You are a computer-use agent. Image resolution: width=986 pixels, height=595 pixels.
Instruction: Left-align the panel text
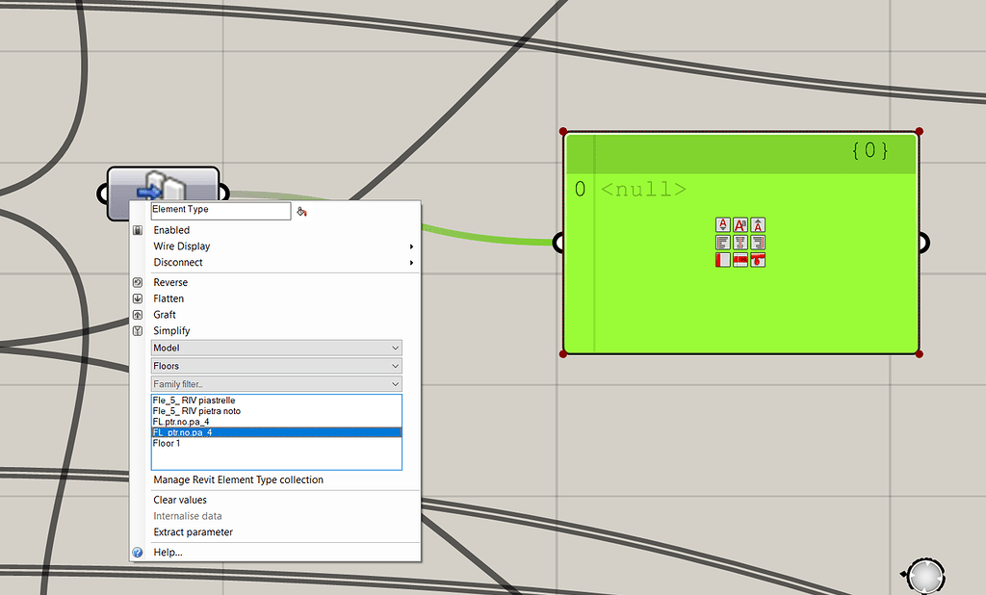pos(722,242)
